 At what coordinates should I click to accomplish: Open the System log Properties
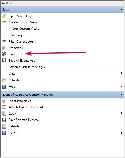[x=15, y=48]
